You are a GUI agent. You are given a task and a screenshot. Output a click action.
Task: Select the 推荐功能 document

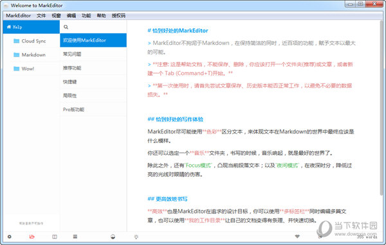click(93, 68)
